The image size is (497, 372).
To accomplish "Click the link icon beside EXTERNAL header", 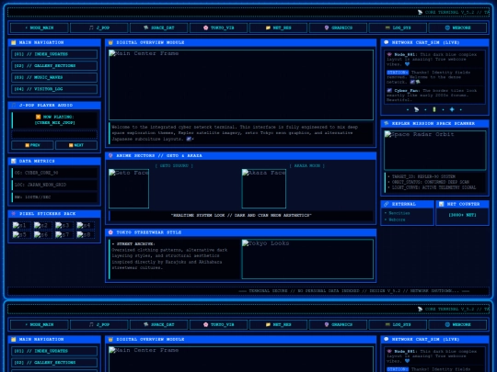I will 386,204.
